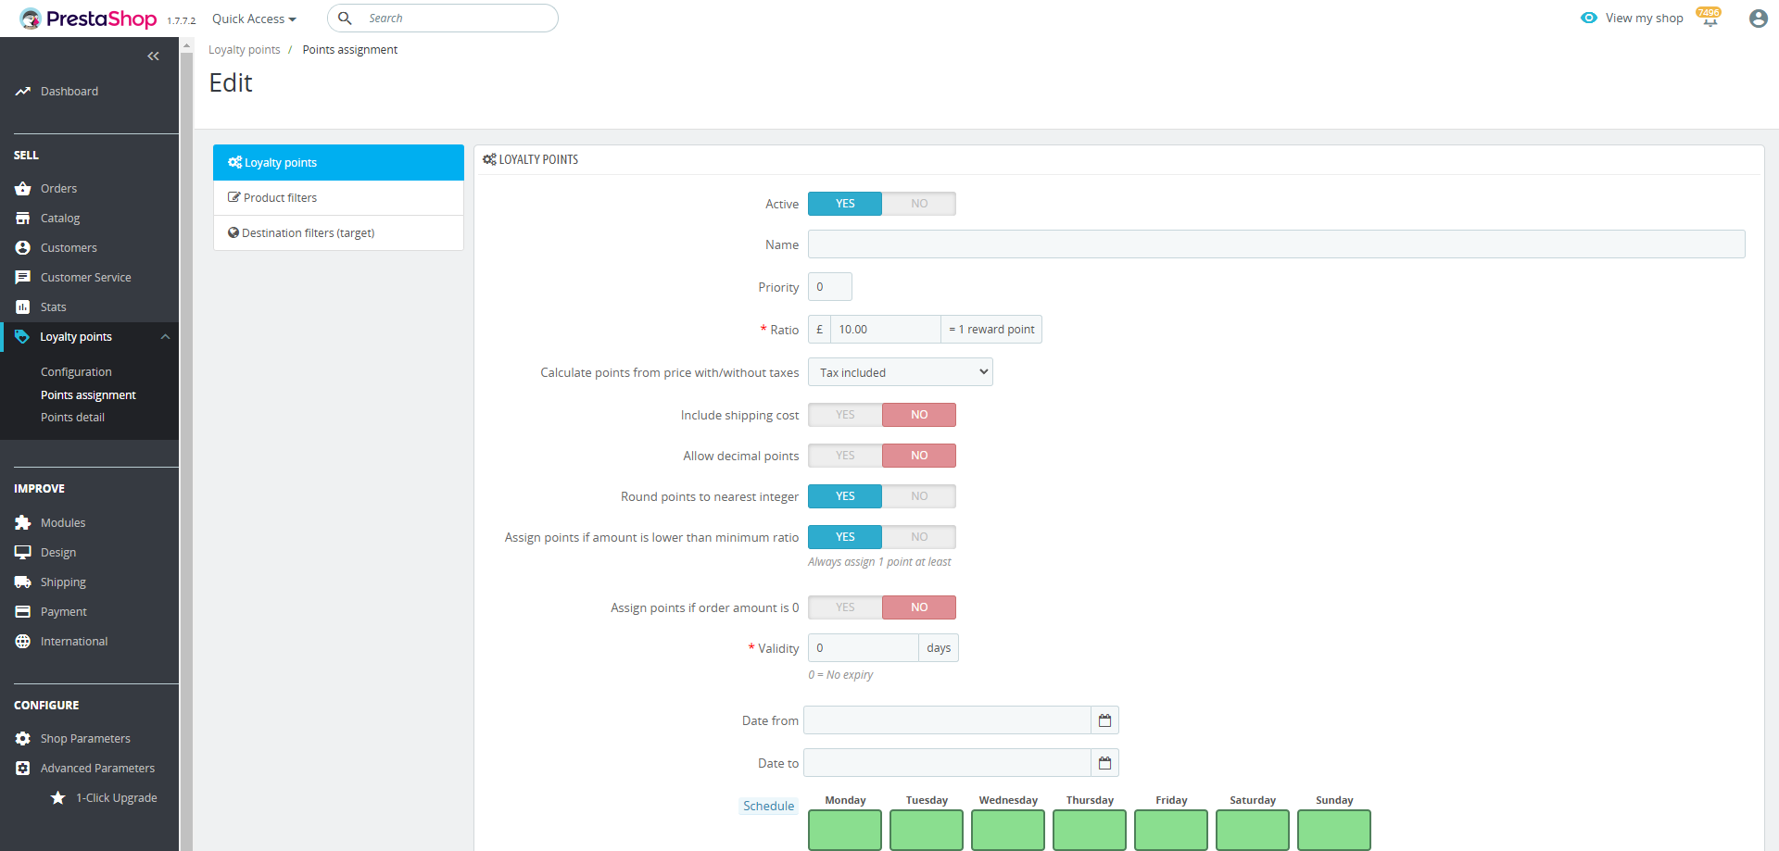This screenshot has height=851, width=1779.
Task: Click the Catalog store icon
Action: pos(23,219)
